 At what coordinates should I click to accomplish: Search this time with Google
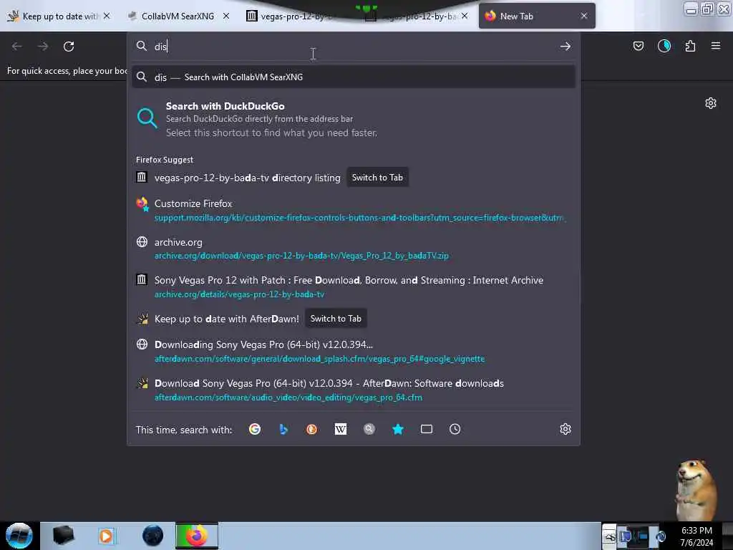pyautogui.click(x=255, y=429)
